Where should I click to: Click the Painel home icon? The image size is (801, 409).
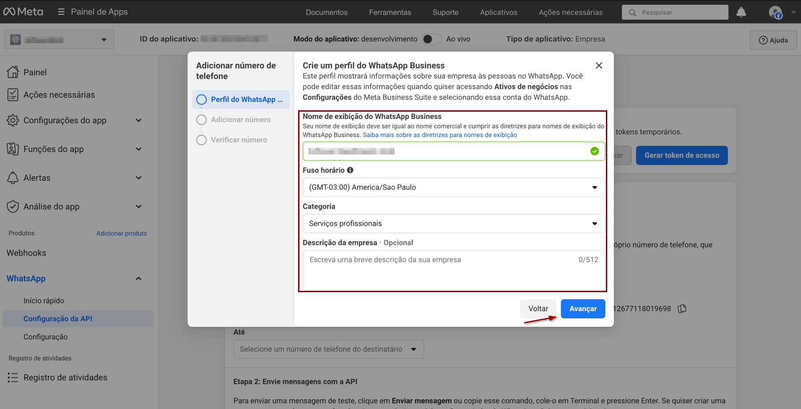coord(13,72)
